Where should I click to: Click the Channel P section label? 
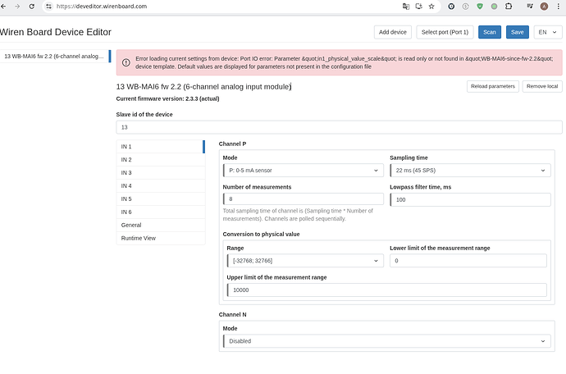[x=232, y=144]
